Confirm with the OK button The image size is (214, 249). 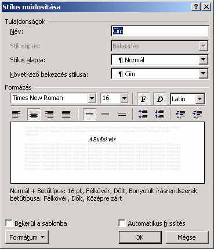[140, 237]
